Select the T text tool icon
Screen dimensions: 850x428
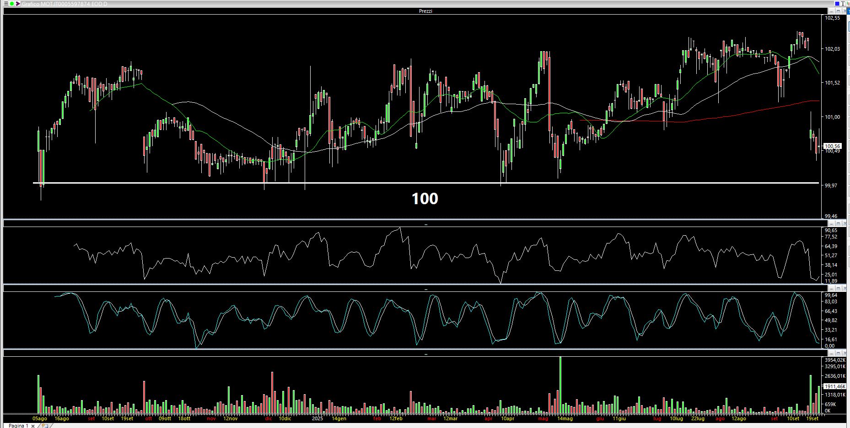tap(843, 4)
